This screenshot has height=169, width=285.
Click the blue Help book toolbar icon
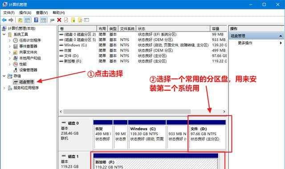[36, 20]
